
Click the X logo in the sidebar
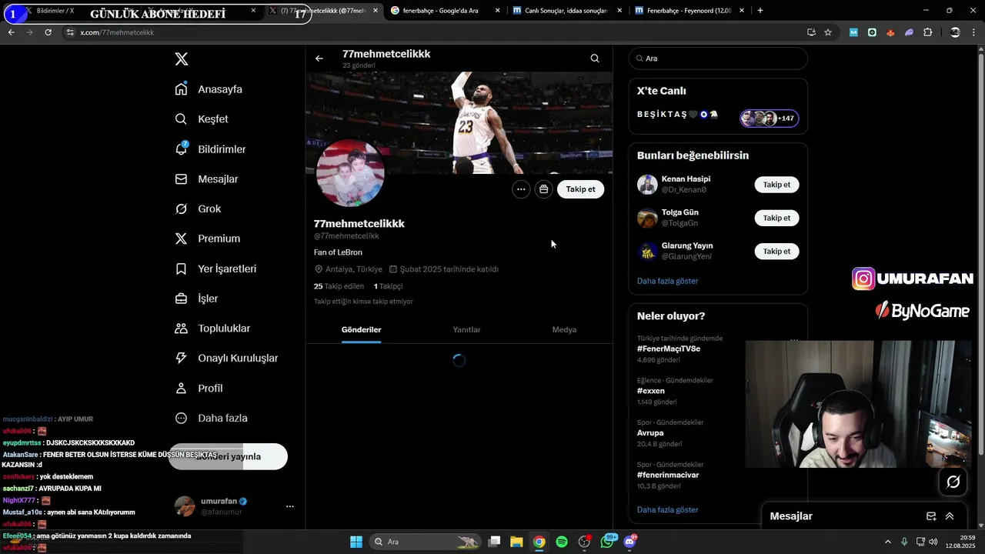[x=181, y=59]
